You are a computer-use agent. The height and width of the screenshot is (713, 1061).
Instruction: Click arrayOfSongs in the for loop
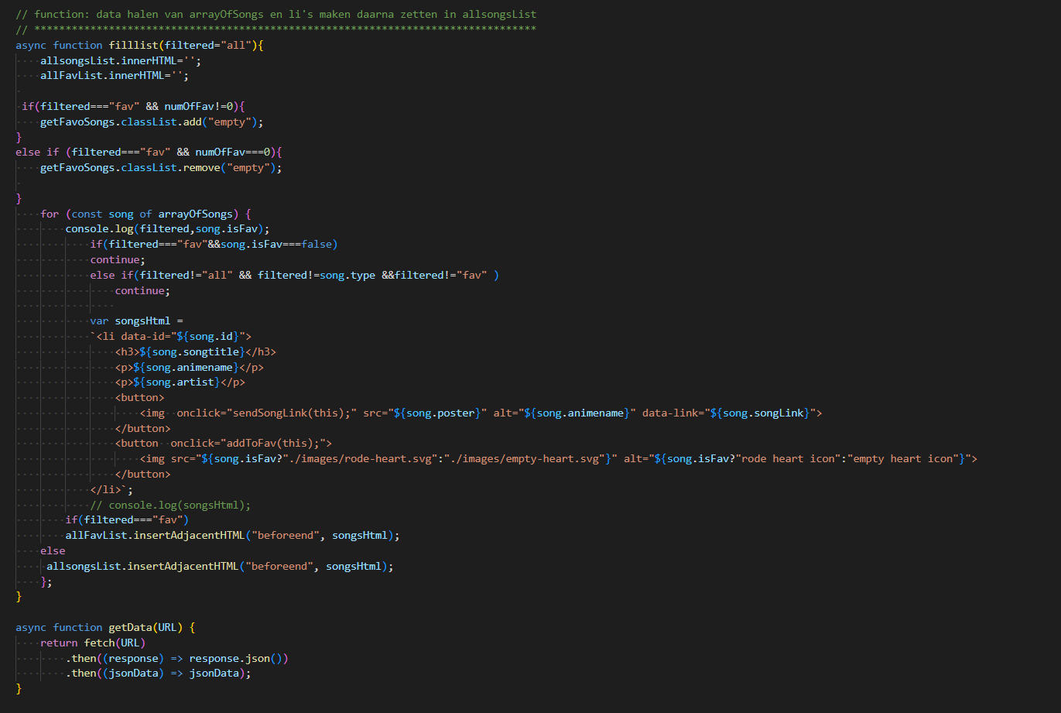tap(196, 214)
